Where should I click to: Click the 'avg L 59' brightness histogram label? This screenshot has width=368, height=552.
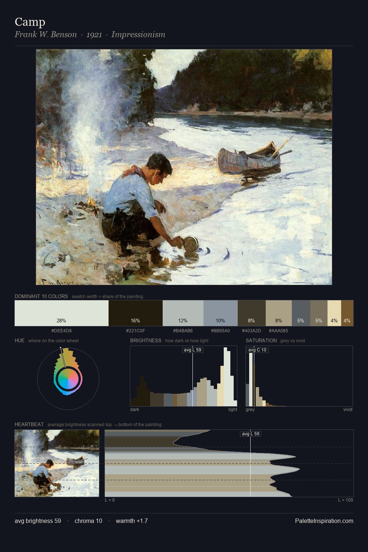click(x=192, y=350)
